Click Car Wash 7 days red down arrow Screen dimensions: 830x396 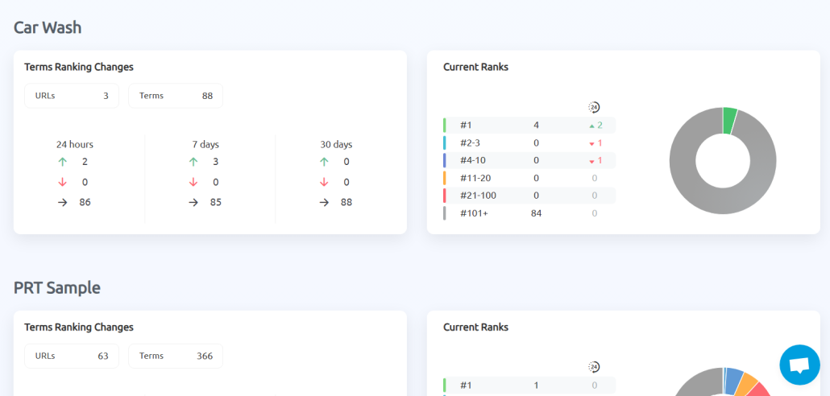tap(193, 182)
